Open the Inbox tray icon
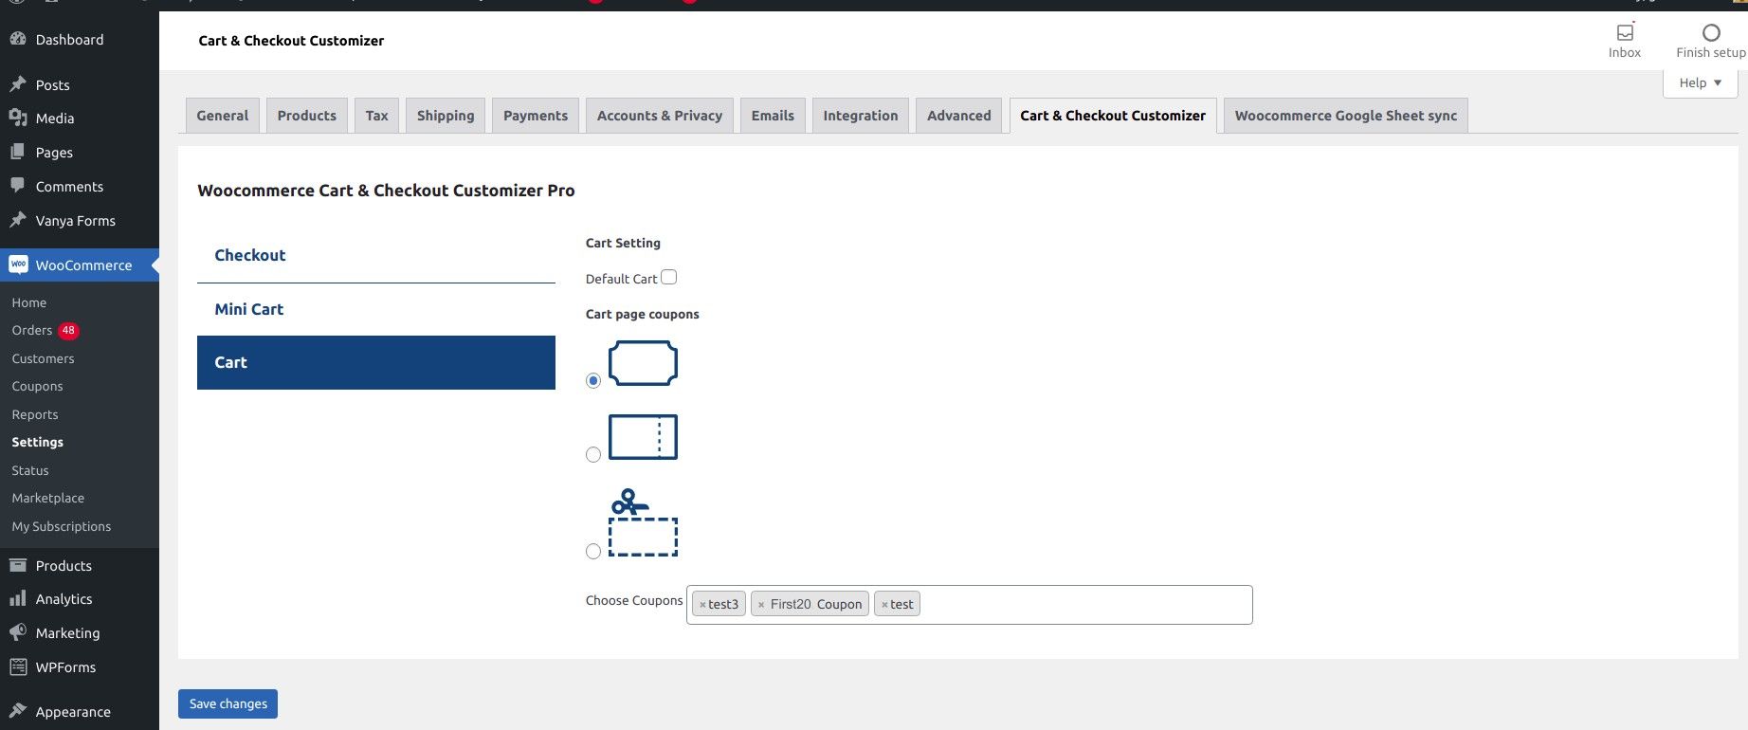Image resolution: width=1748 pixels, height=730 pixels. click(1625, 32)
